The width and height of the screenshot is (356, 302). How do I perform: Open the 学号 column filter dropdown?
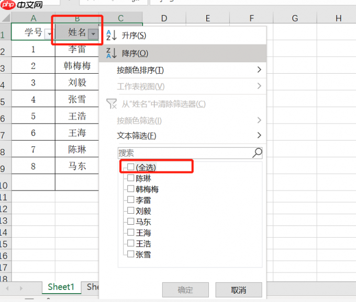click(49, 34)
